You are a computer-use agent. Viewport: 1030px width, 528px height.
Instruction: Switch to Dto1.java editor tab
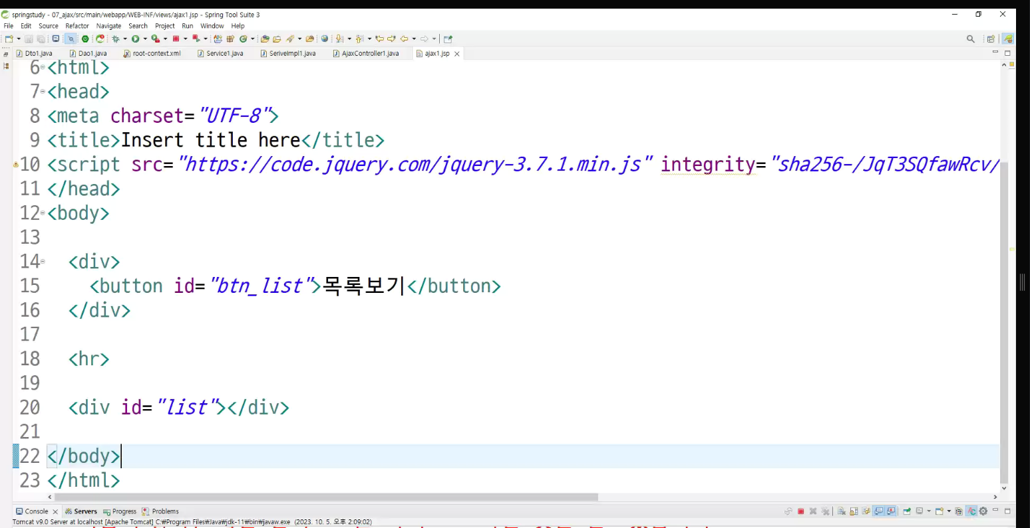tap(34, 53)
